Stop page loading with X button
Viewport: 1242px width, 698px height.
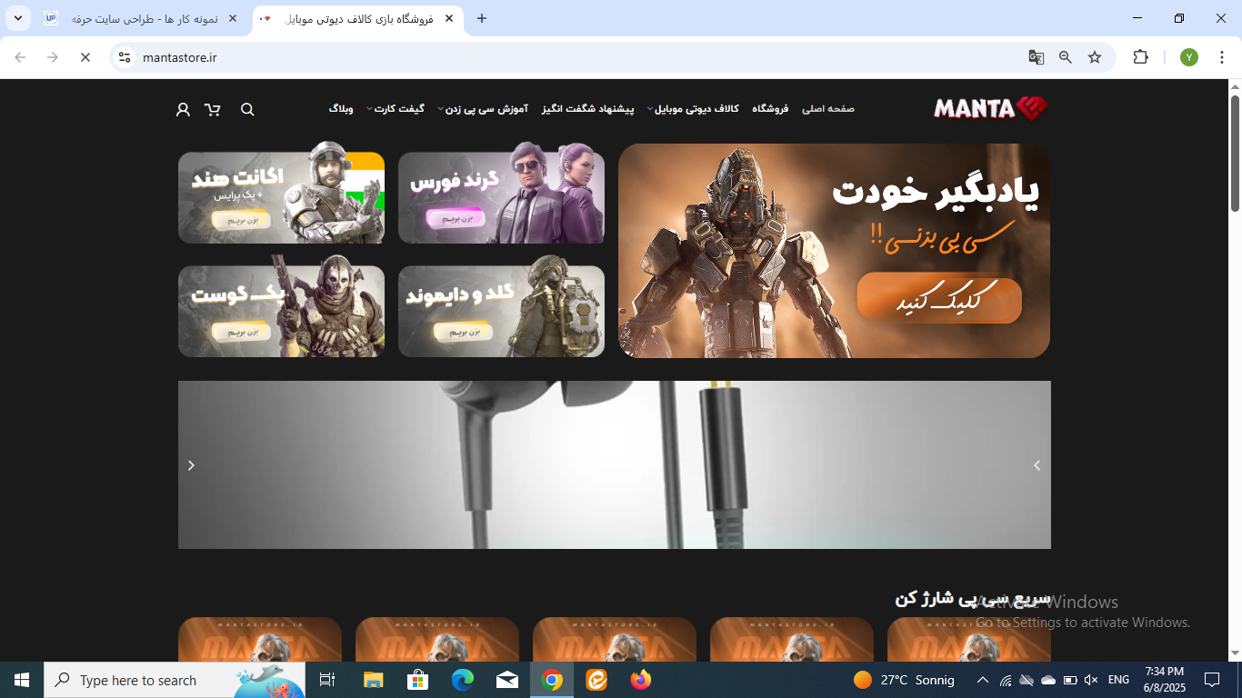click(85, 57)
